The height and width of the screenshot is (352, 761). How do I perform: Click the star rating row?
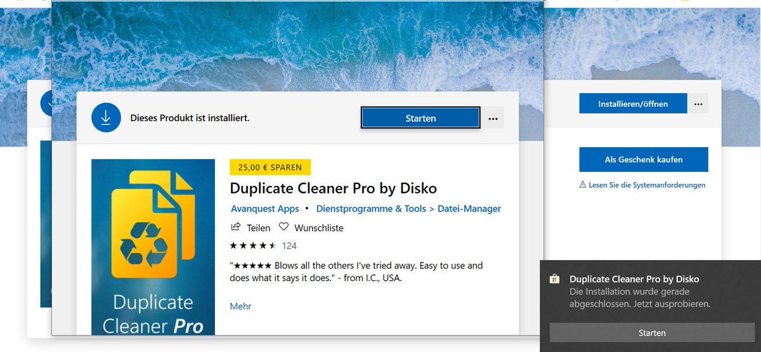[x=253, y=245]
